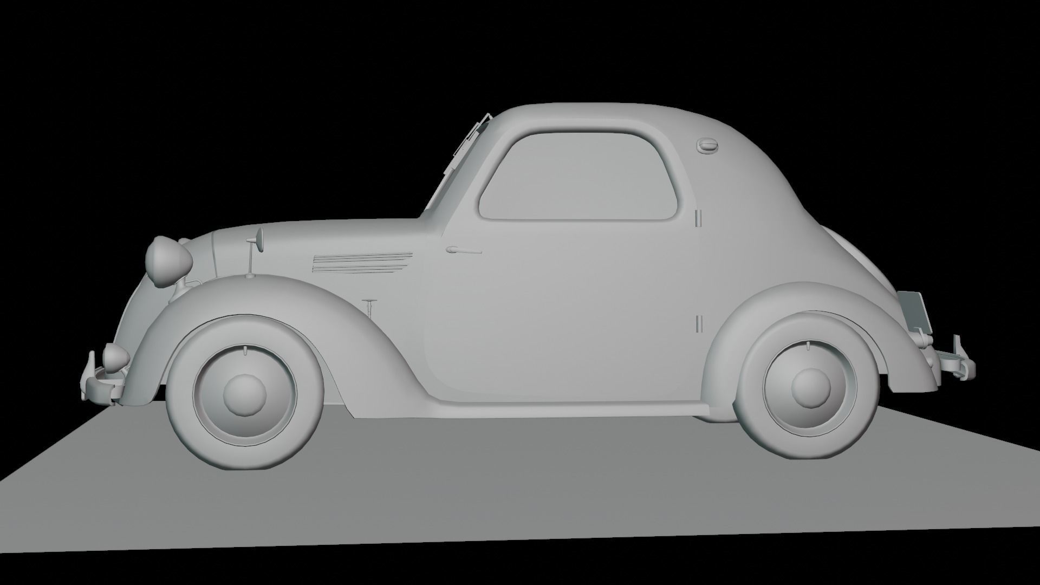
Task: Select the side mirror on the hood
Action: pyautogui.click(x=255, y=253)
